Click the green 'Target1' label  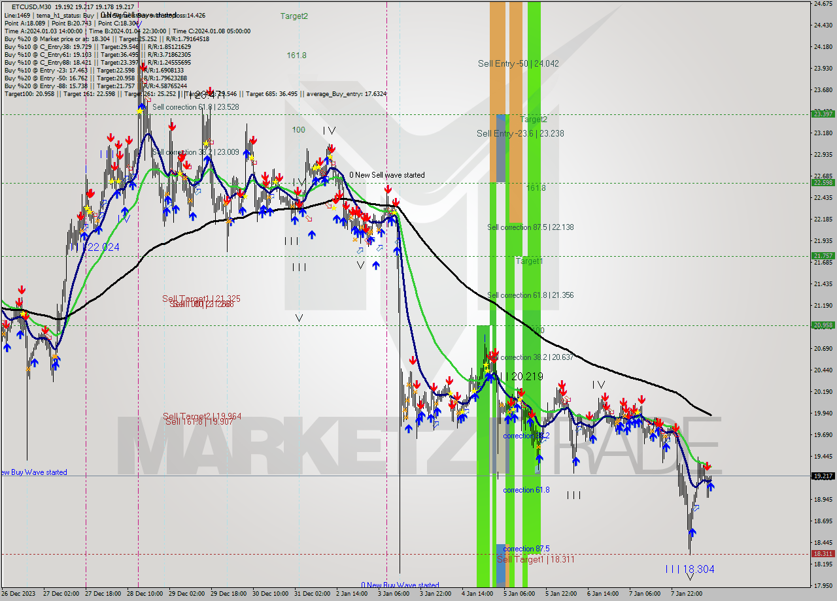coord(529,261)
